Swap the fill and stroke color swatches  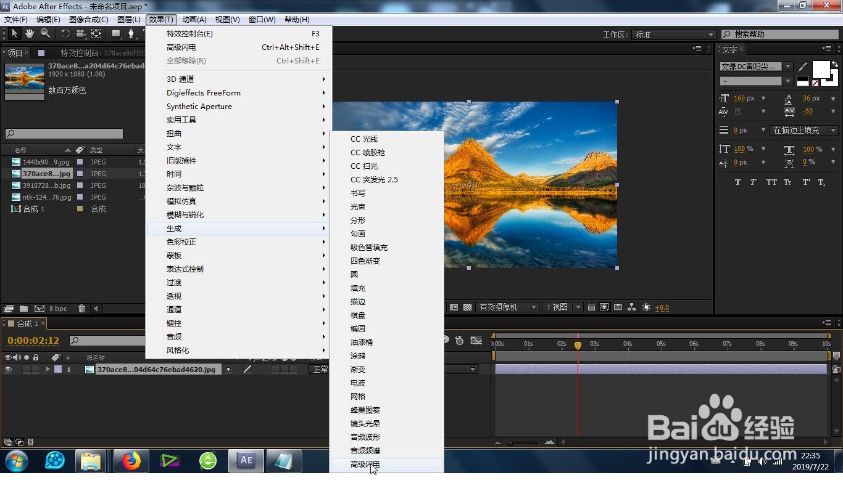[x=835, y=63]
